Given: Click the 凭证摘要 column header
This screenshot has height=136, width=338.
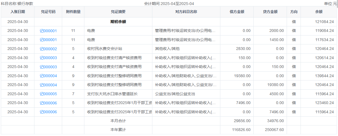Looking at the screenshot, I should pos(118,12).
